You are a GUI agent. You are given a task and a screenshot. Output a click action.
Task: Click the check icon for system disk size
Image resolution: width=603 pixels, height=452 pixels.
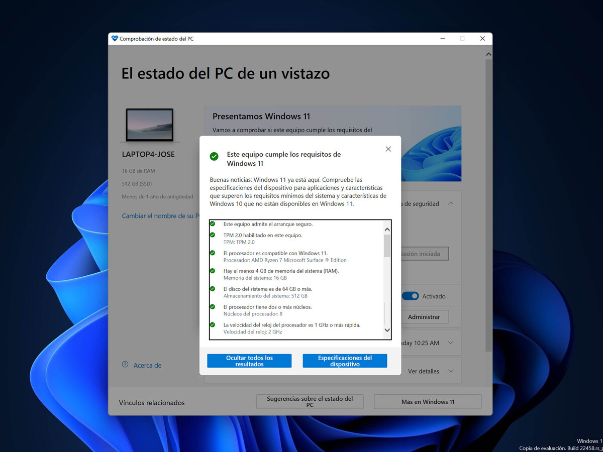(x=213, y=289)
